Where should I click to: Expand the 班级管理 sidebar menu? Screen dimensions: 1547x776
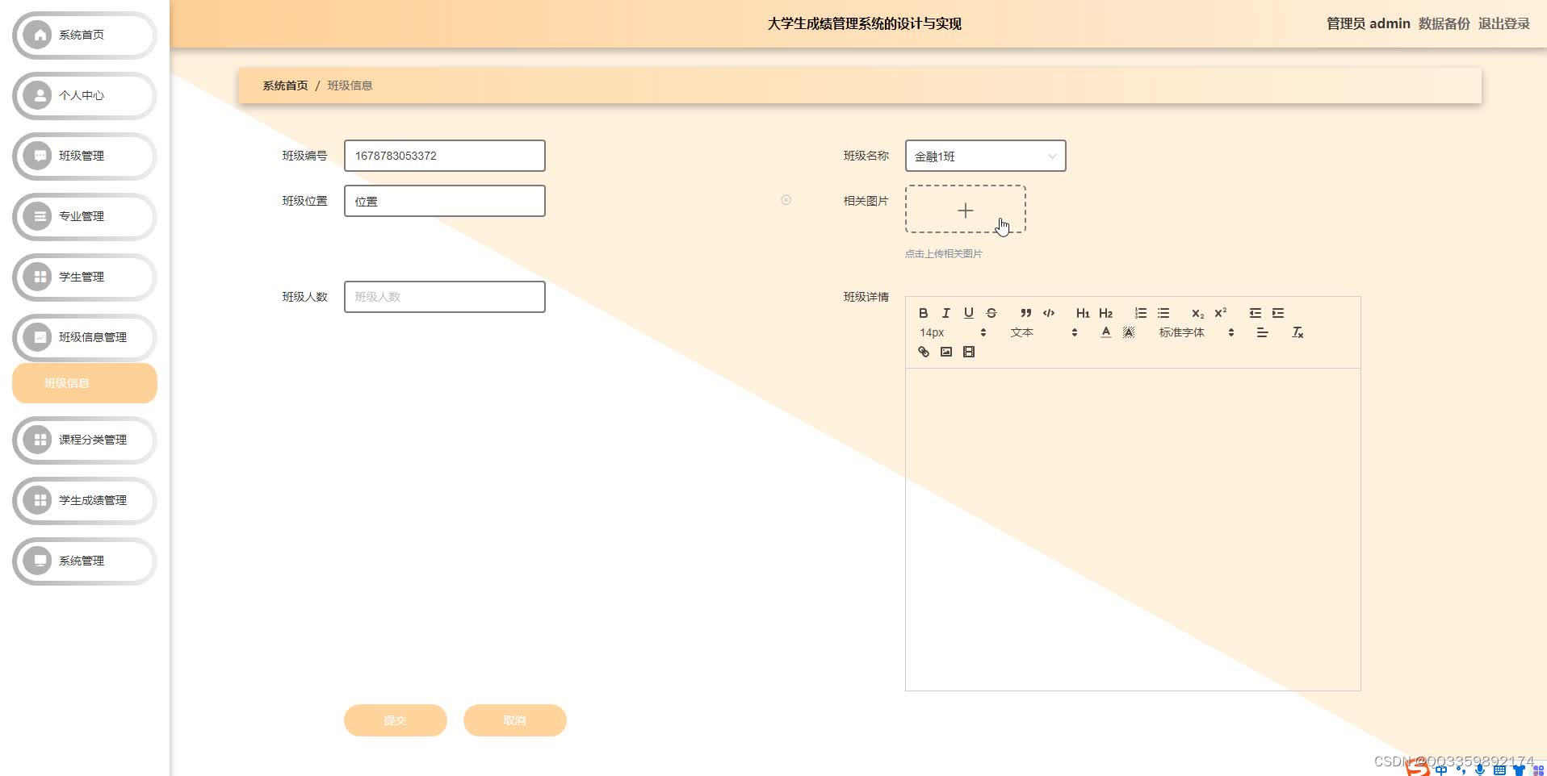[85, 156]
